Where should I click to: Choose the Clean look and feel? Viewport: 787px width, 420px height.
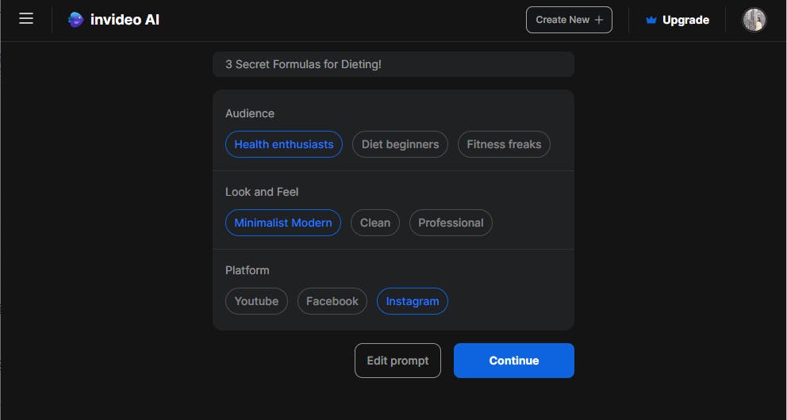point(375,223)
